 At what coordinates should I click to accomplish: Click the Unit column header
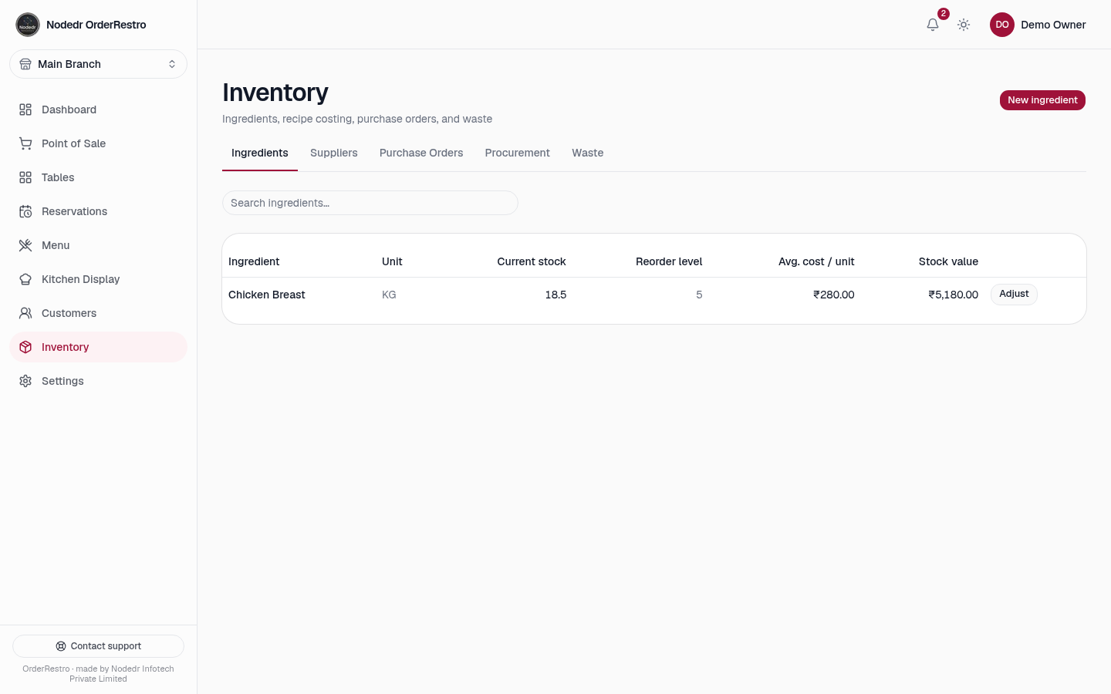click(x=392, y=261)
